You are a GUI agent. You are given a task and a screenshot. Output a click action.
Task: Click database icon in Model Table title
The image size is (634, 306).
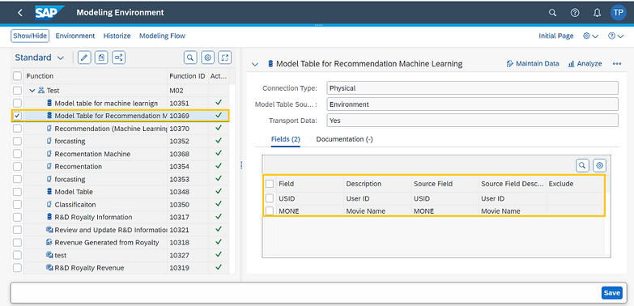pyautogui.click(x=270, y=63)
